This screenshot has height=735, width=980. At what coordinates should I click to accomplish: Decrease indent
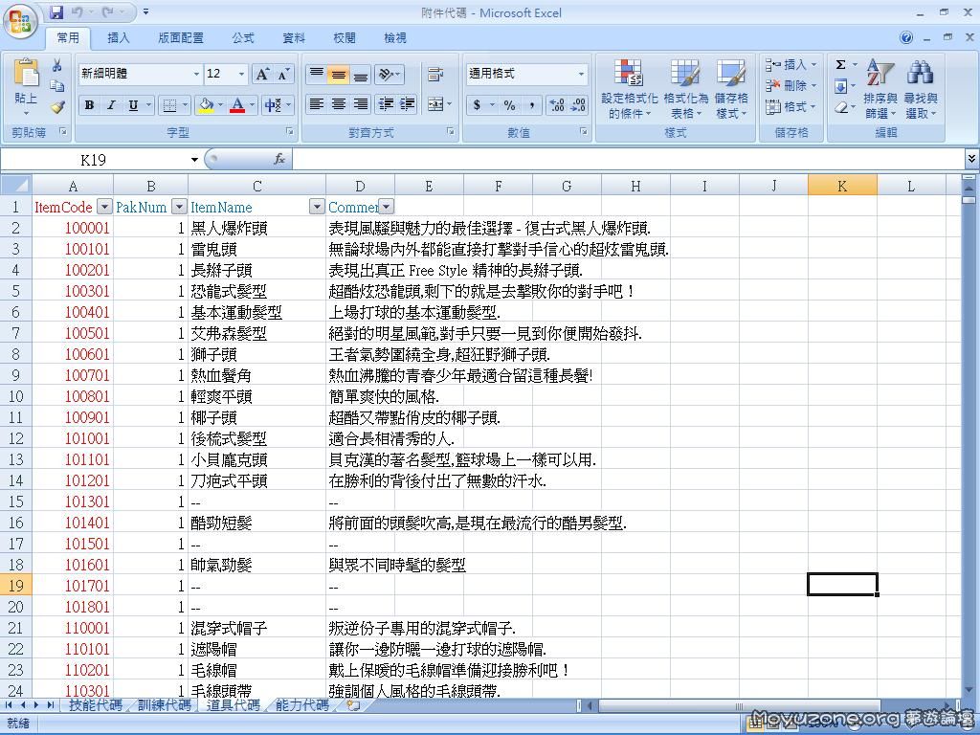[387, 103]
